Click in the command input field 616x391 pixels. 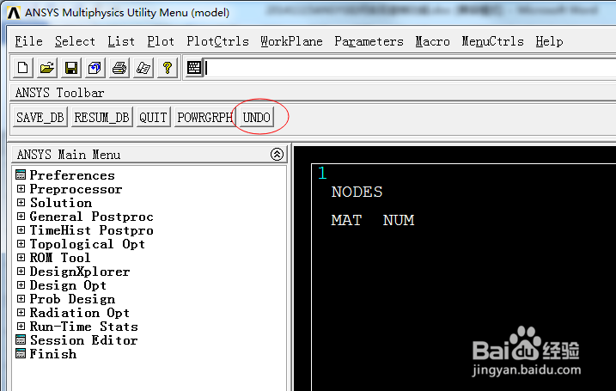(410, 68)
